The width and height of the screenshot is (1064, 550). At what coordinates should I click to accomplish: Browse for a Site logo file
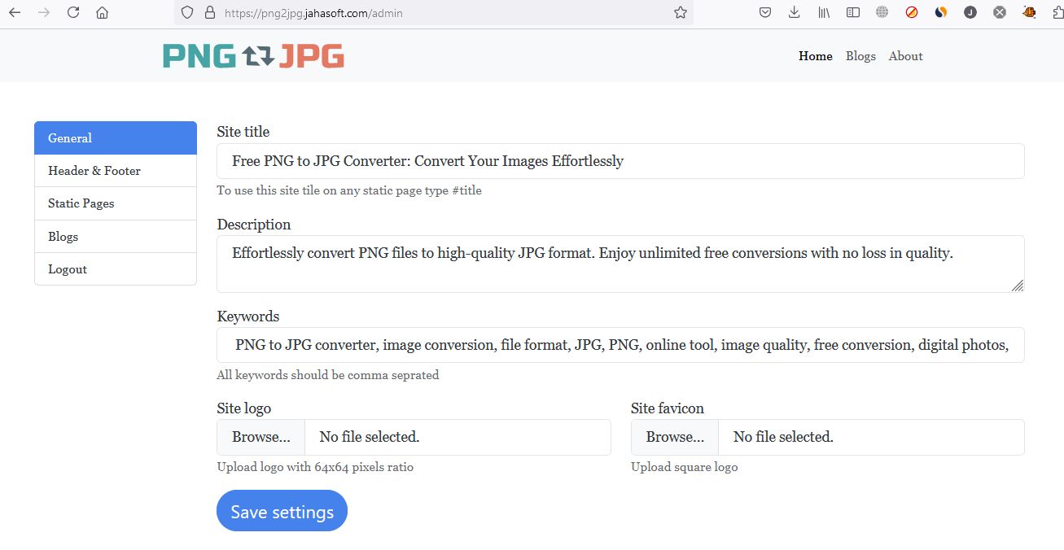tap(261, 437)
